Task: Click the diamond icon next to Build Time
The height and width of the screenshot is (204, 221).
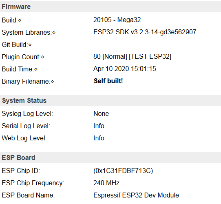Action: coord(36,69)
